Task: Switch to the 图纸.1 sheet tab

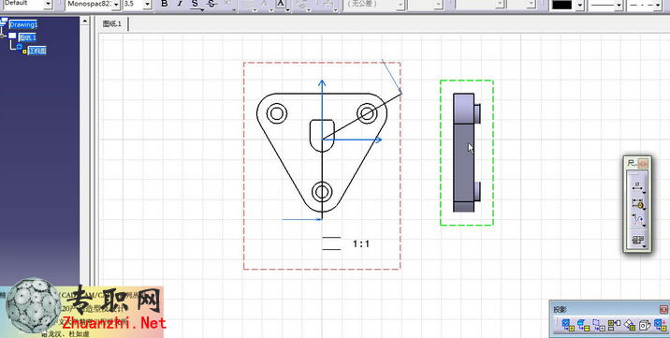Action: [112, 24]
